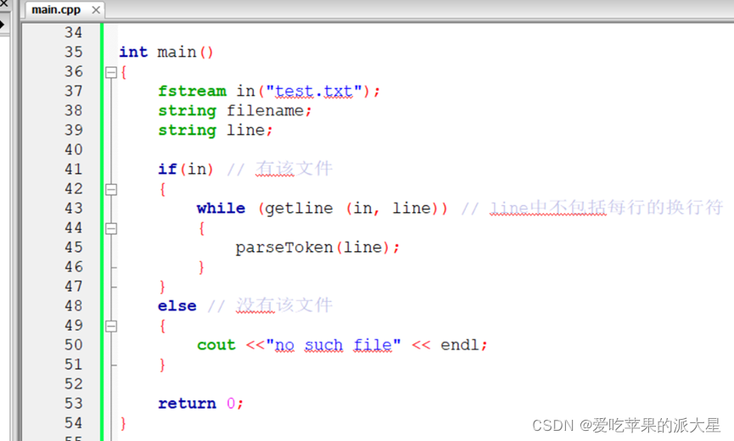Click line number 43 in the gutter
Viewport: 734px width, 441px height.
74,208
